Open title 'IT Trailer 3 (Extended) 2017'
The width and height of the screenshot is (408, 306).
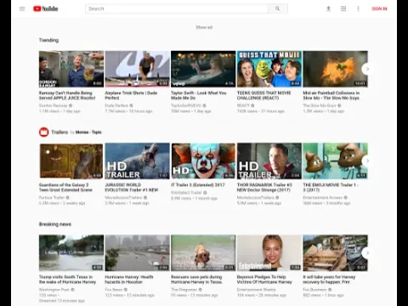198,184
